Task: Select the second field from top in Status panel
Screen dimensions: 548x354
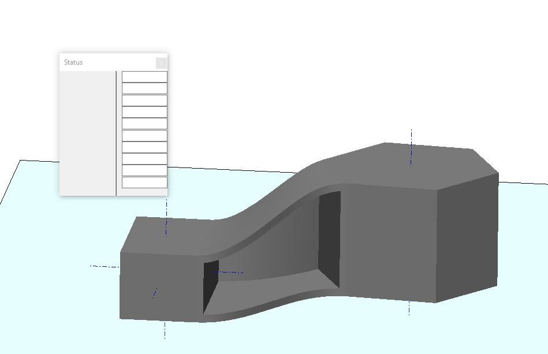Action: click(x=144, y=88)
